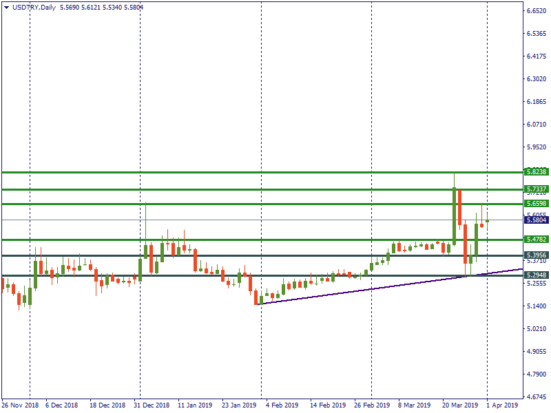Click the 5.3956 dark price label
The width and height of the screenshot is (551, 413).
(x=536, y=255)
